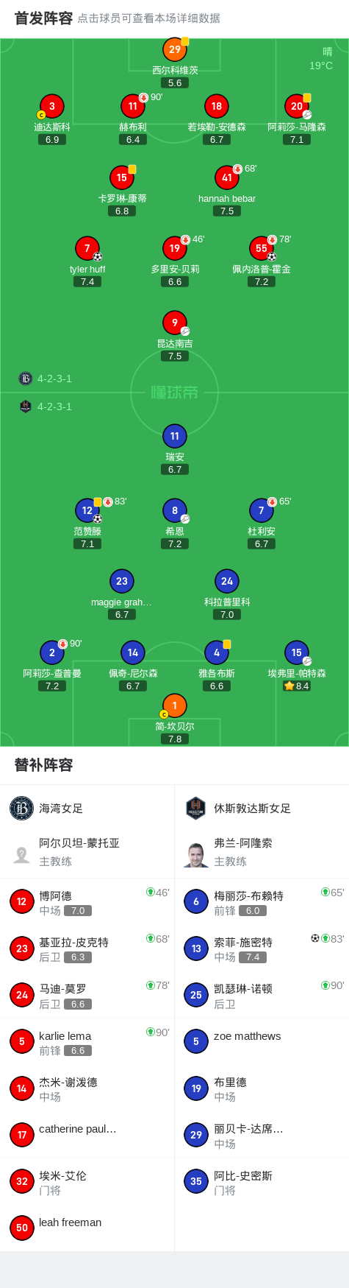Open coach 阿尔贝坦-蒙托亚 entry
Screen dimensions: 349x1288
pyautogui.click(x=87, y=852)
